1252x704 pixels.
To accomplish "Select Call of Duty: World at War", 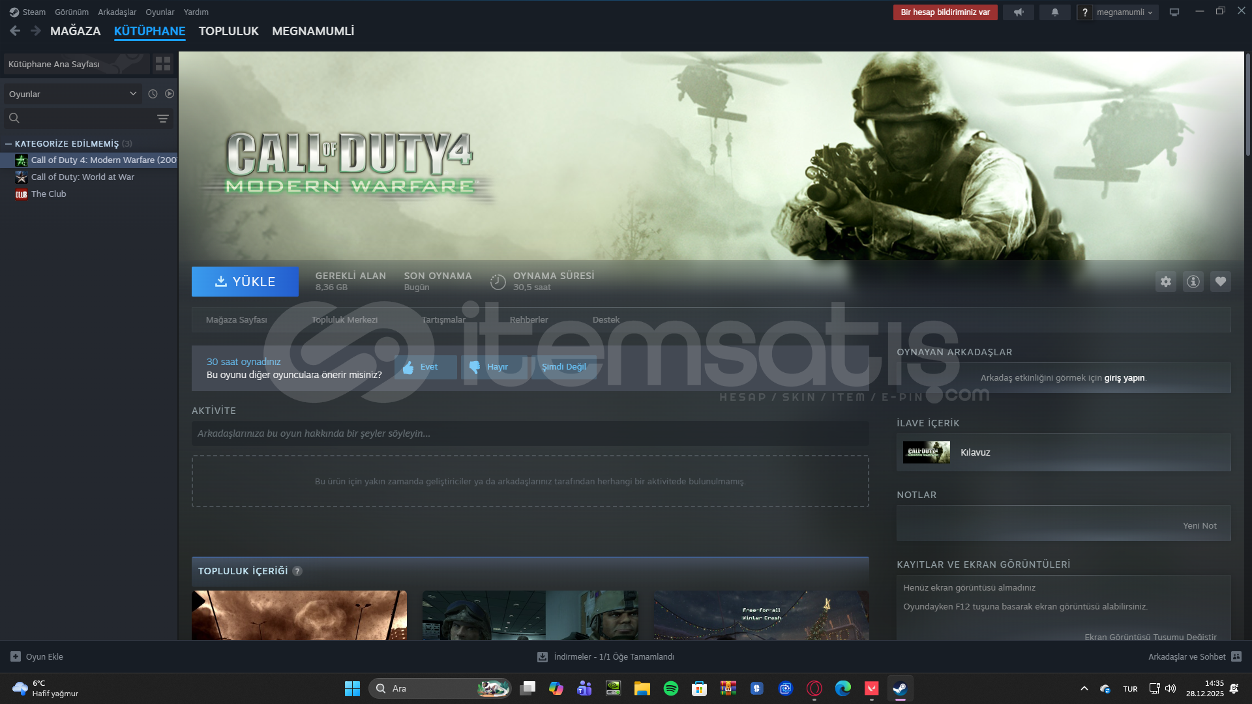I will click(x=82, y=177).
